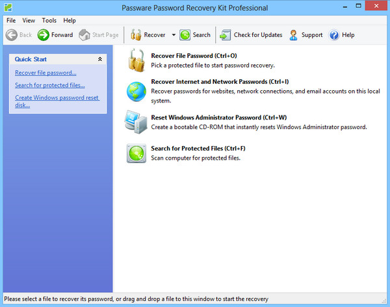Open the File menu
The height and width of the screenshot is (307, 390).
[11, 21]
